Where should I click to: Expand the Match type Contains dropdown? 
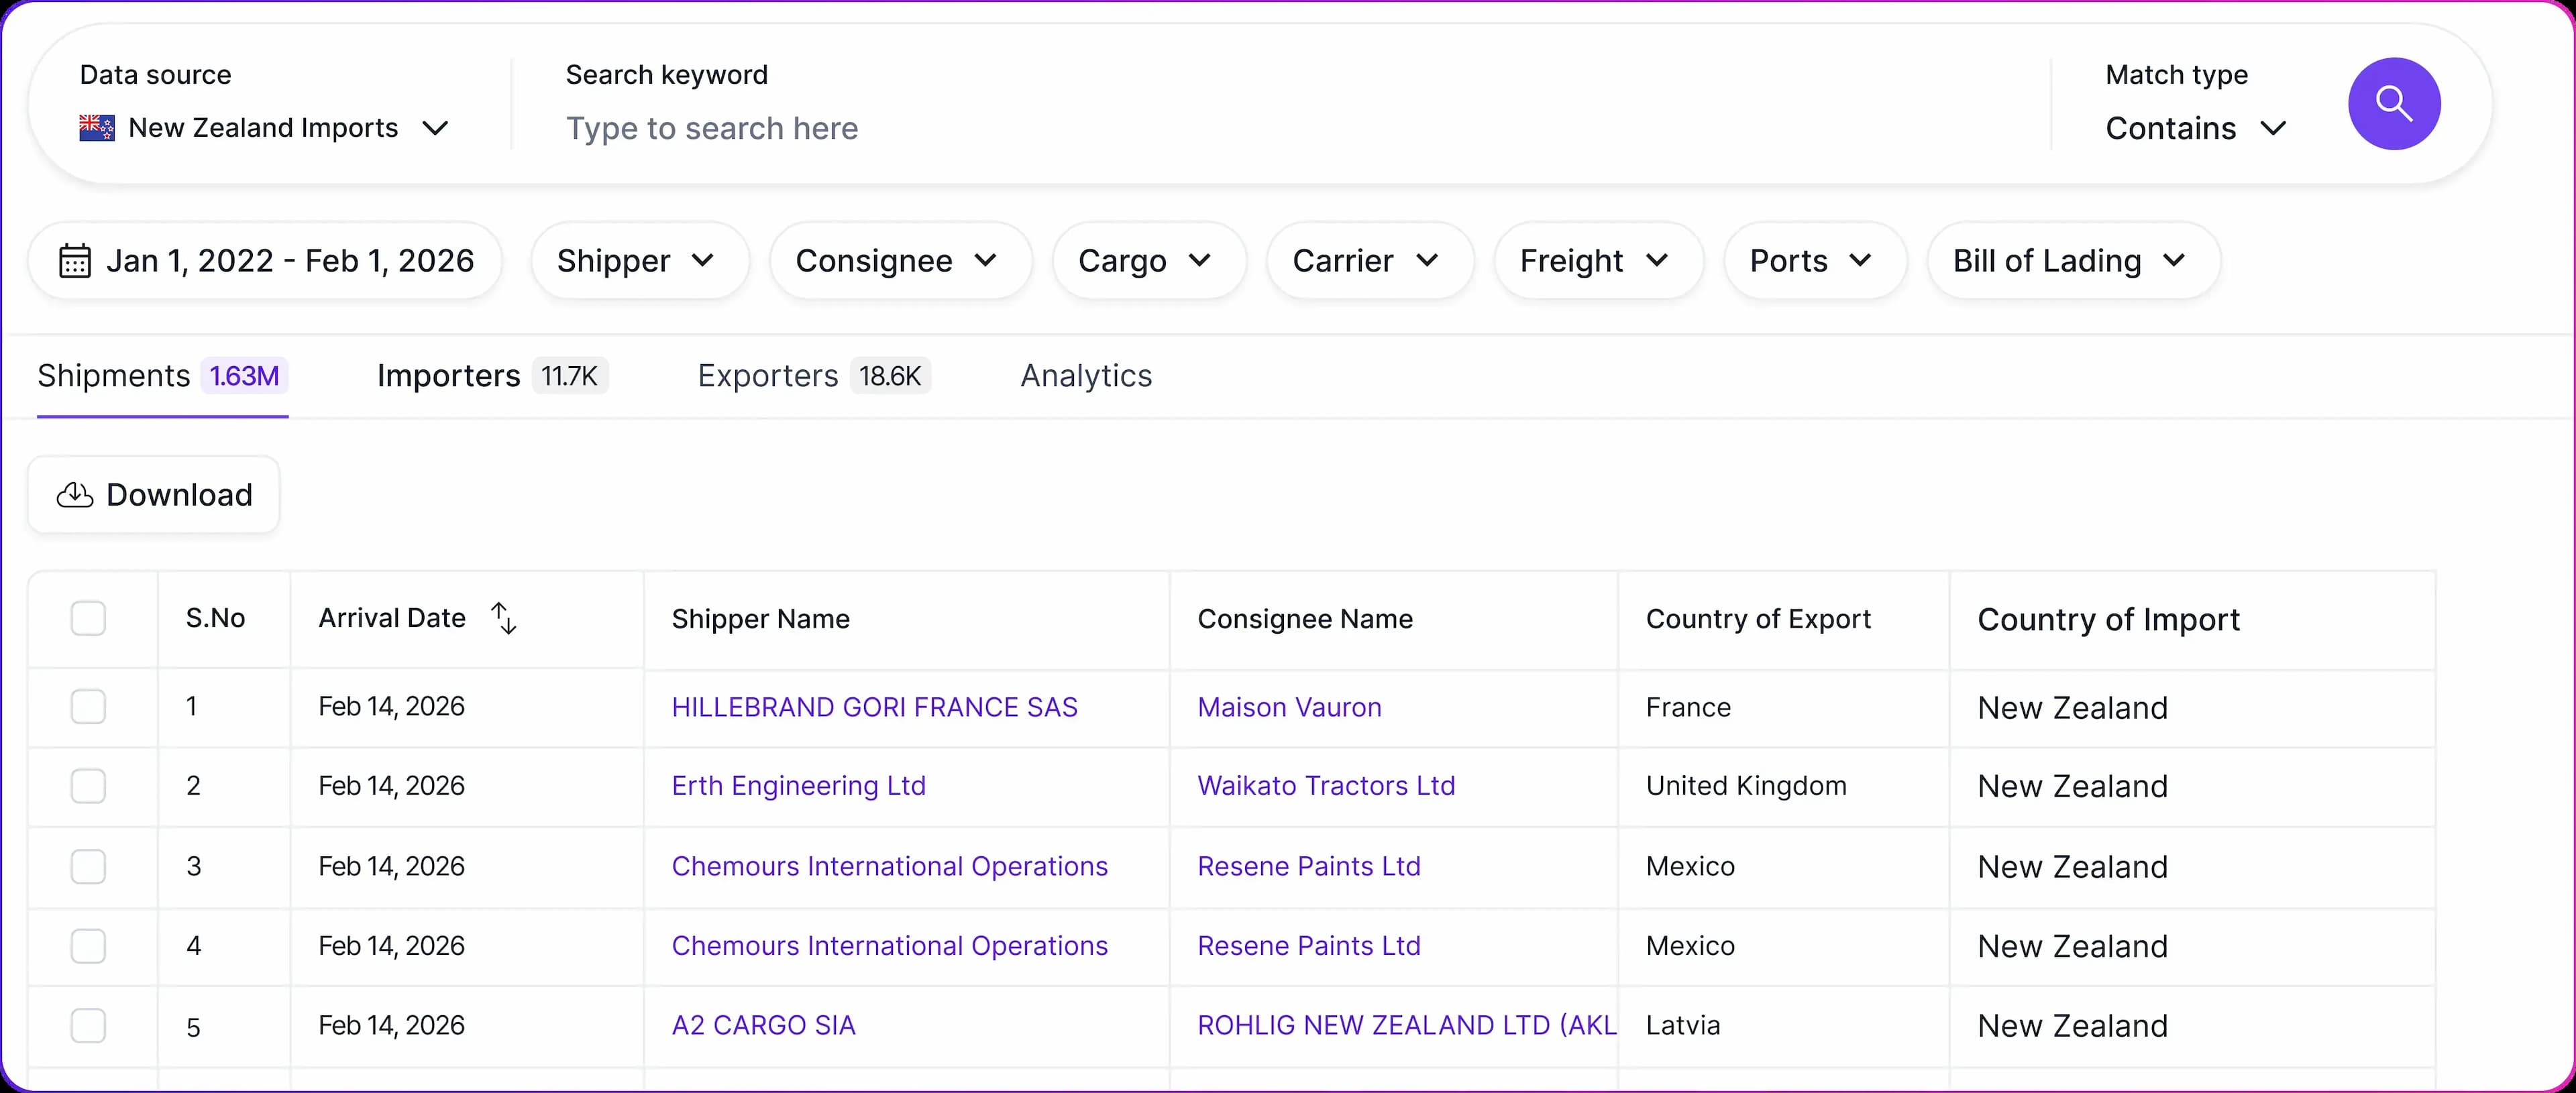[x=2195, y=129]
